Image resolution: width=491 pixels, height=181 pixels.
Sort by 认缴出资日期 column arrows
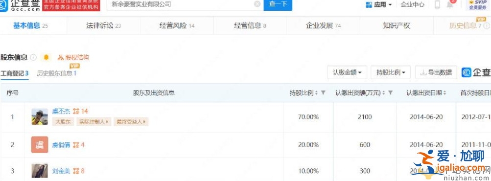444,93
